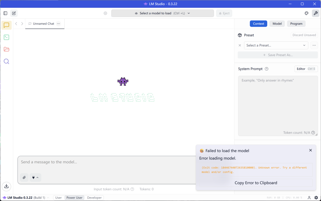Screen dimensions: 321x201
Task: Switch to the Model tab
Action: click(277, 24)
